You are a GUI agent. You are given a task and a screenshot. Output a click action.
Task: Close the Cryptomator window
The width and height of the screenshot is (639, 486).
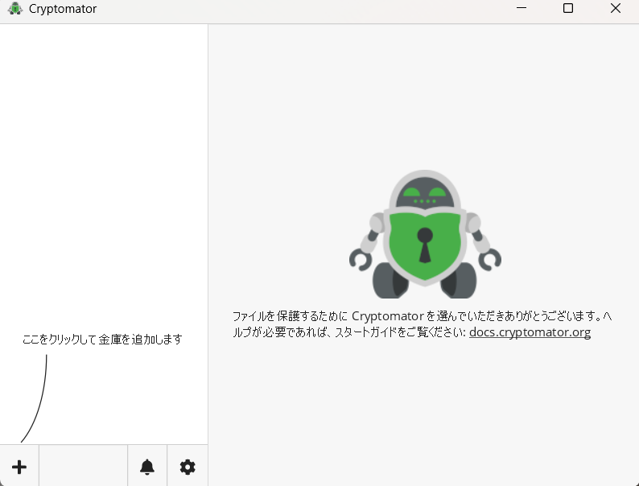click(x=616, y=8)
